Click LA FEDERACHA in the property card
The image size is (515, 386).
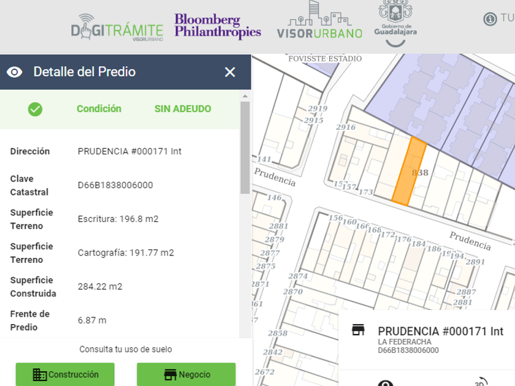point(405,342)
